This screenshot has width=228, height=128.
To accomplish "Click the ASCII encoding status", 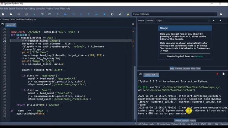I will coord(203,124).
